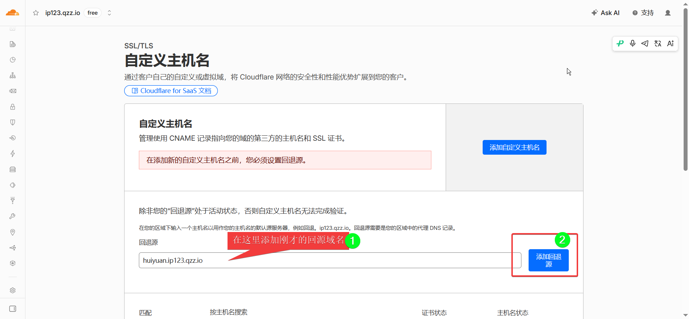This screenshot has height=319, width=689.
Task: Open the traffic share nodes icon in sidebar
Action: [13, 248]
